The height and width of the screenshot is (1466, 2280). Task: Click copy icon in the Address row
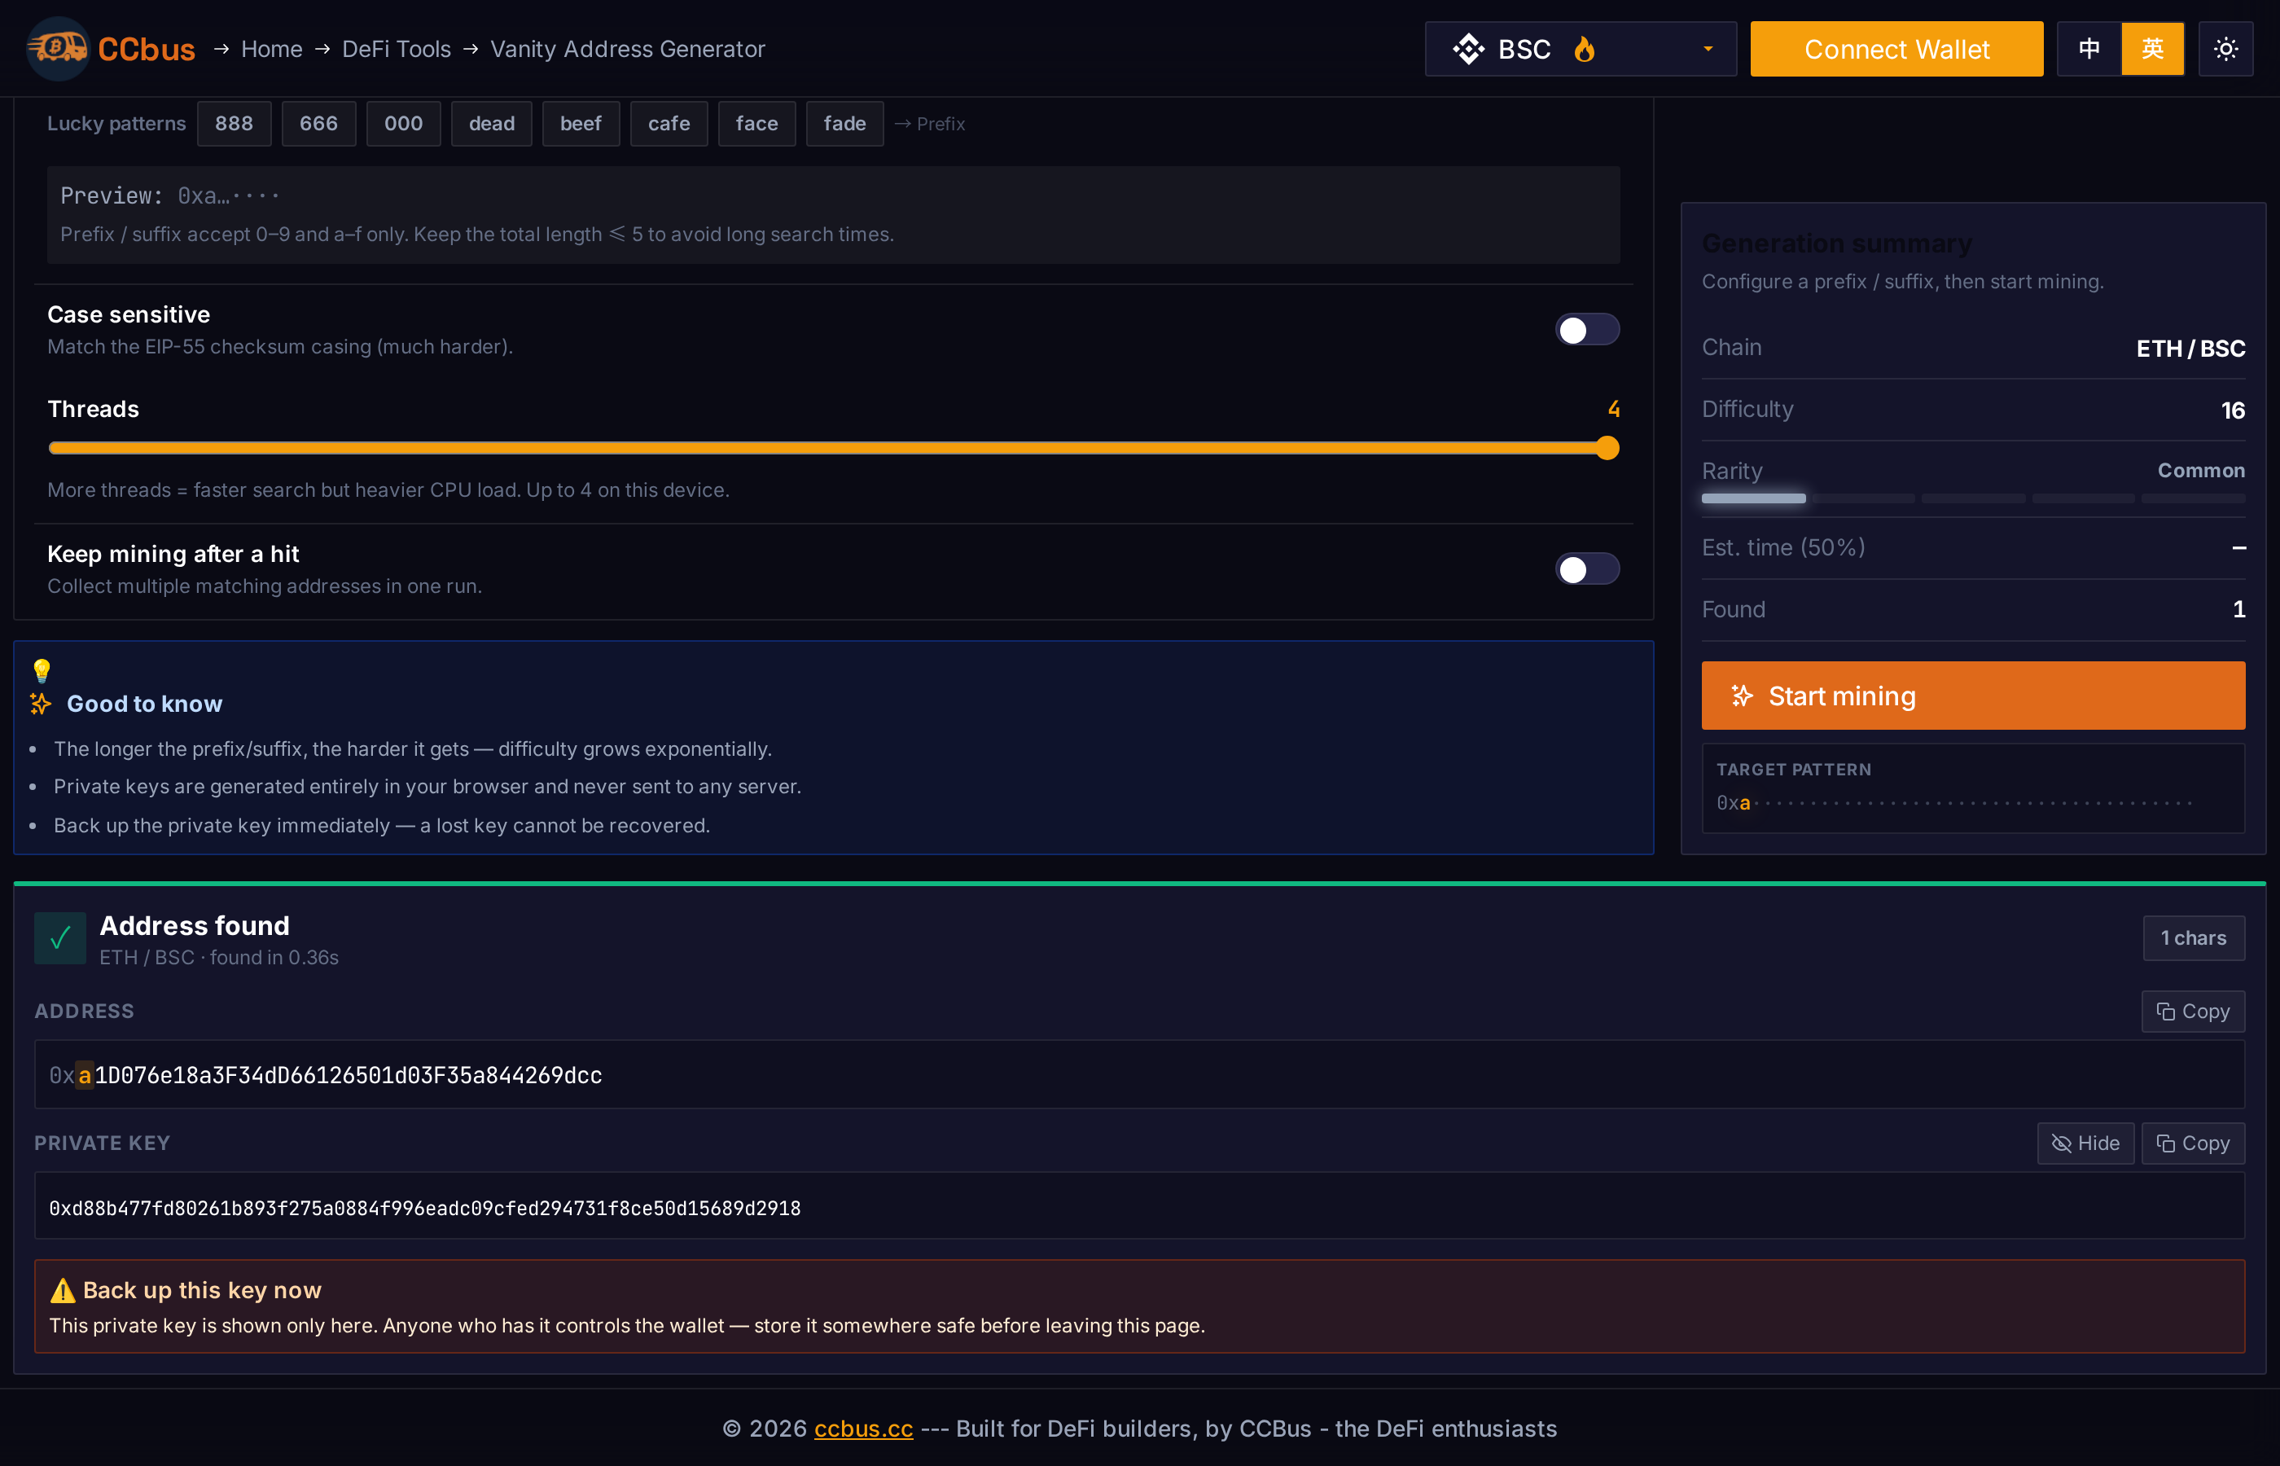(x=2165, y=1011)
